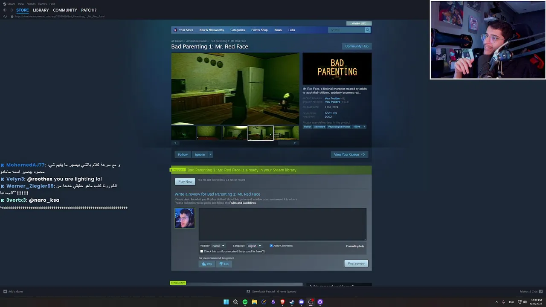Open the Rules and Guidelines link
Viewport: 546px width, 307px height.
pos(243,203)
